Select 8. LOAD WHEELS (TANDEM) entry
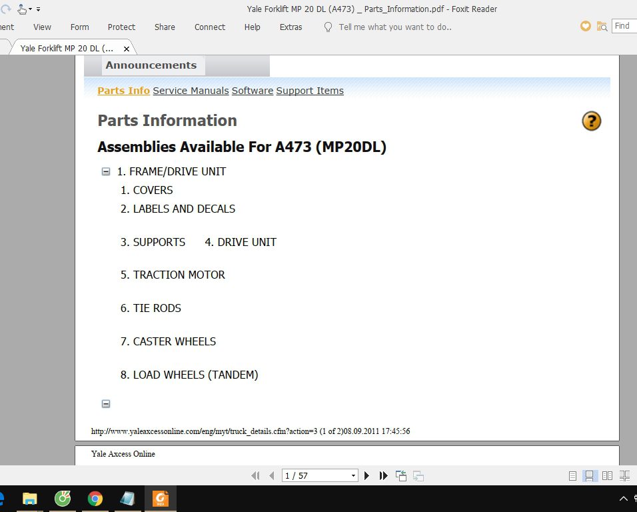 coord(189,375)
